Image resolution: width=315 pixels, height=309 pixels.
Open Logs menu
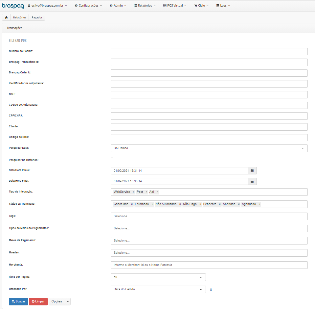tap(223, 6)
